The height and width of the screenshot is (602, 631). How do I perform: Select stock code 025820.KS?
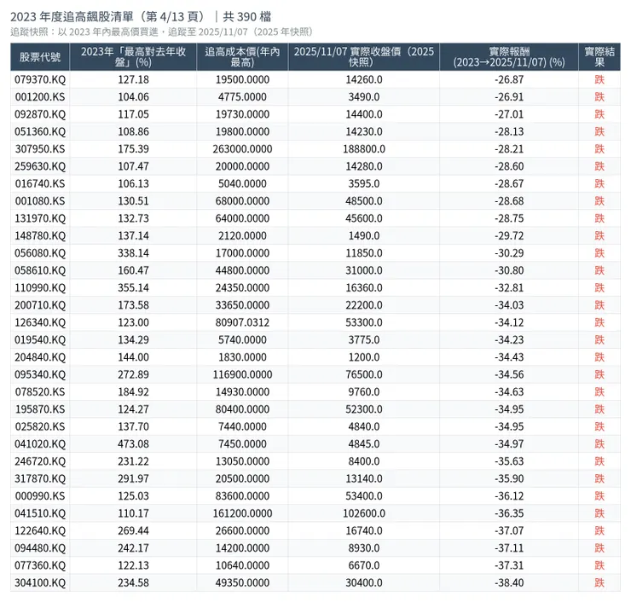pos(40,426)
